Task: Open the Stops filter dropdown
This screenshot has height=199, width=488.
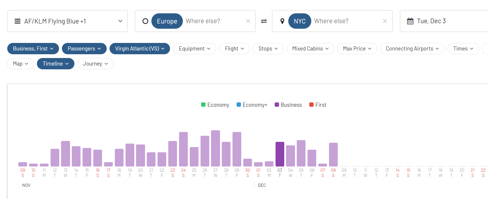Action: click(x=268, y=49)
